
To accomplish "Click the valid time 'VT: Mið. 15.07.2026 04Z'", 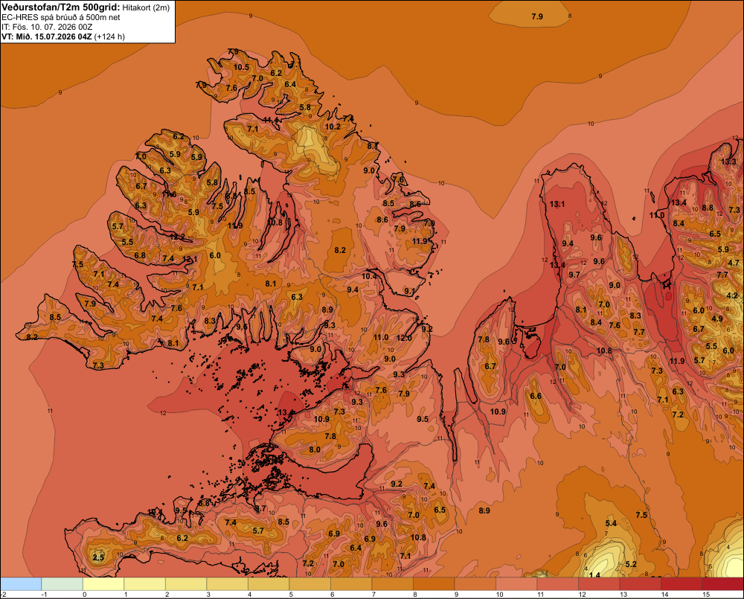I will (x=46, y=36).
